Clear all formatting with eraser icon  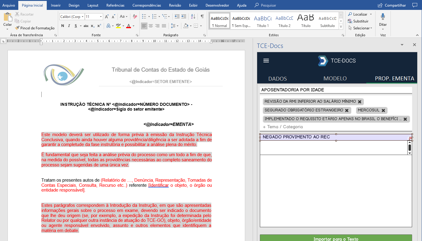coord(135,16)
